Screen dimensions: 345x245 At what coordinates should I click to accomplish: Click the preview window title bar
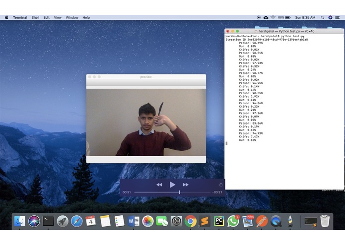[x=146, y=77]
